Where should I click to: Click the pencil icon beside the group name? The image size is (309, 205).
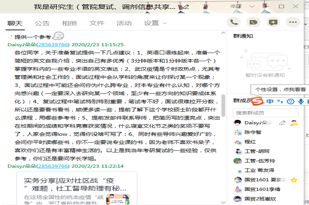(186, 7)
